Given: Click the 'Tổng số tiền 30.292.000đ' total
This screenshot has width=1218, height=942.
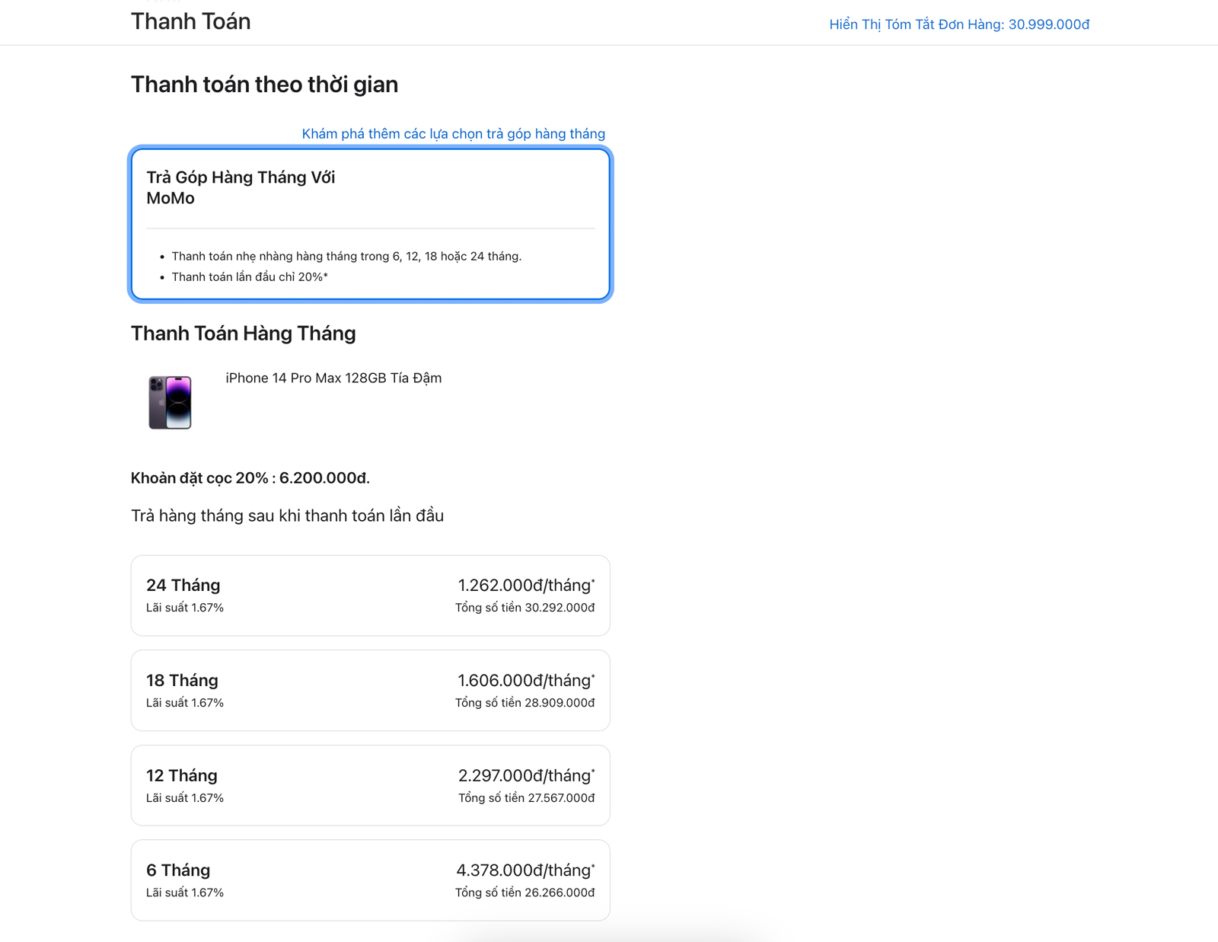Looking at the screenshot, I should (x=525, y=608).
